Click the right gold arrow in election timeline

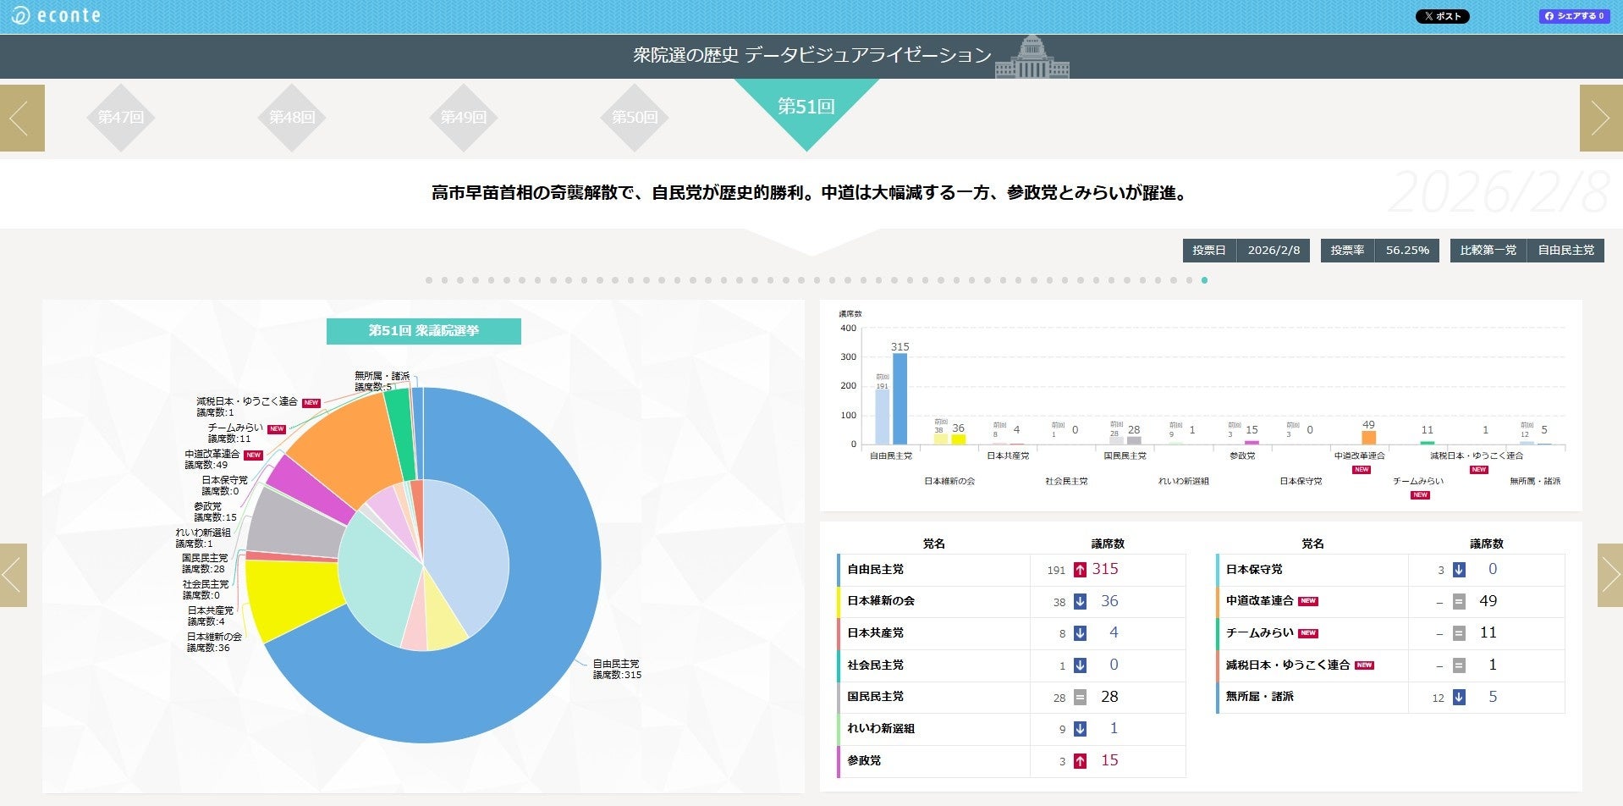coord(1601,119)
